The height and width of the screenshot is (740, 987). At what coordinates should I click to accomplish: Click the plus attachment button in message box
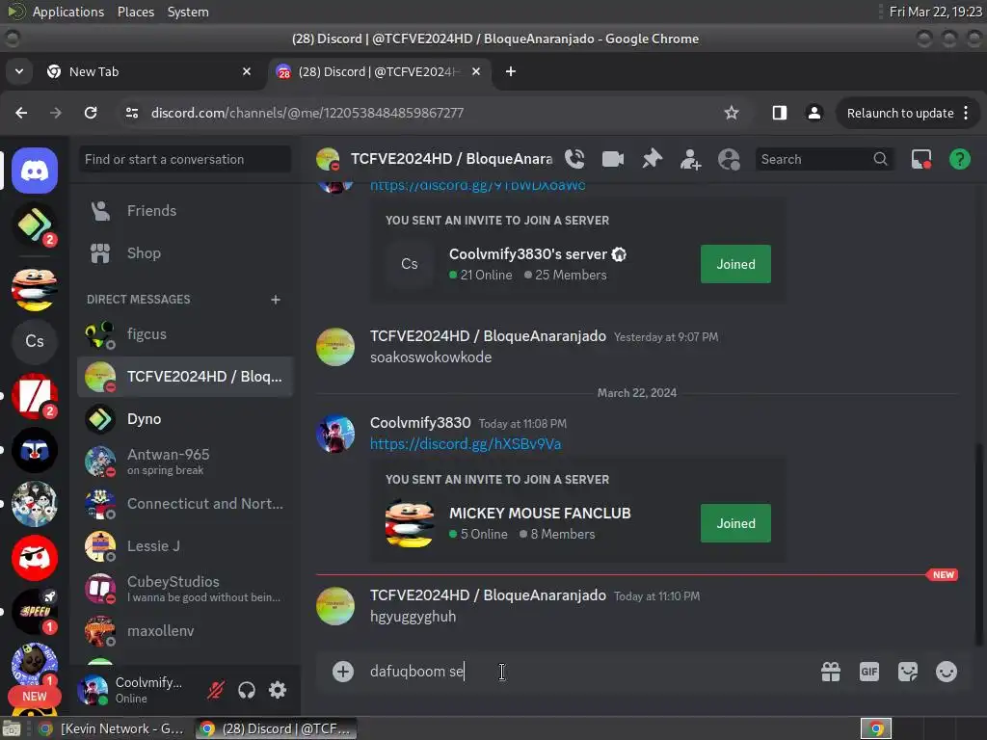[343, 672]
